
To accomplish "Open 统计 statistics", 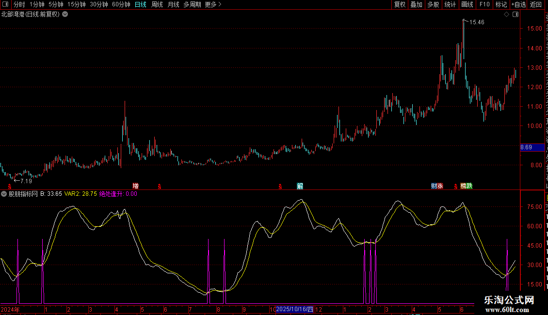I will [450, 4].
